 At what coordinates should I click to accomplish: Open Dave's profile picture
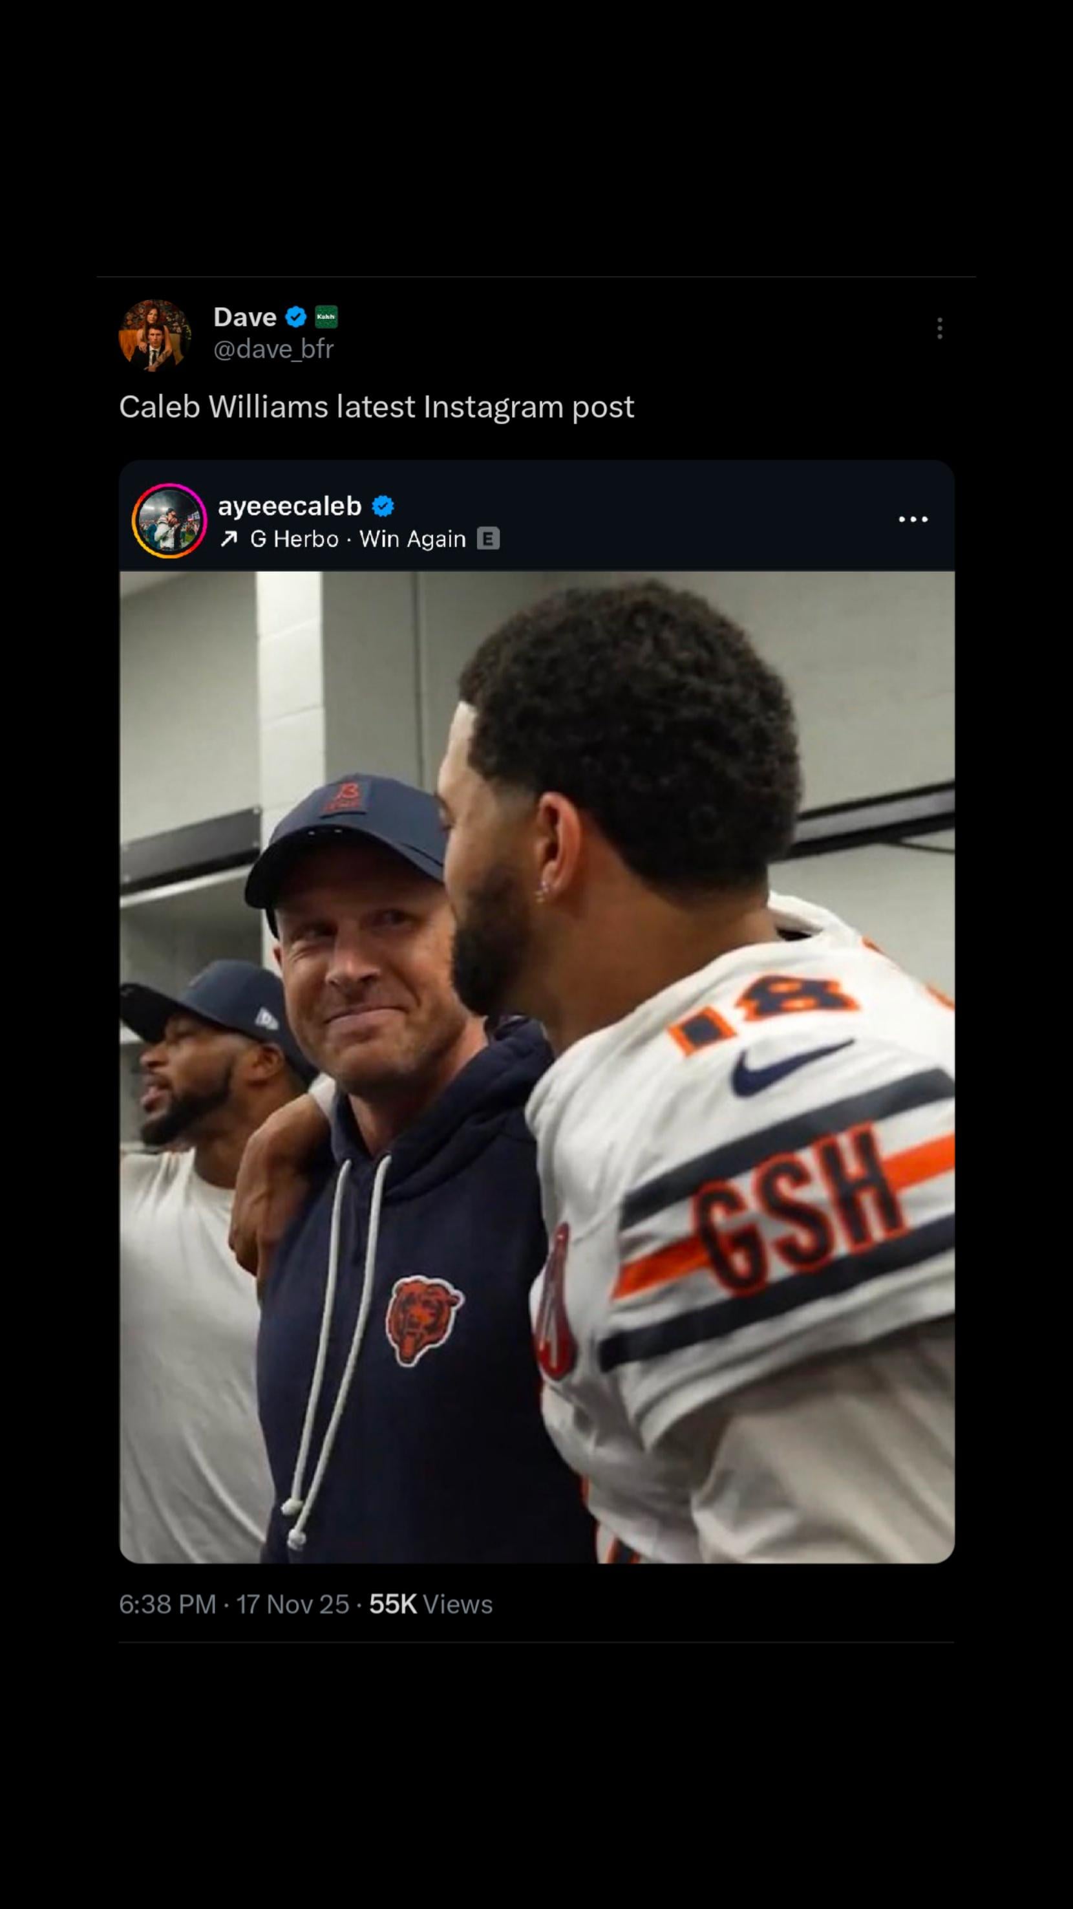click(154, 335)
